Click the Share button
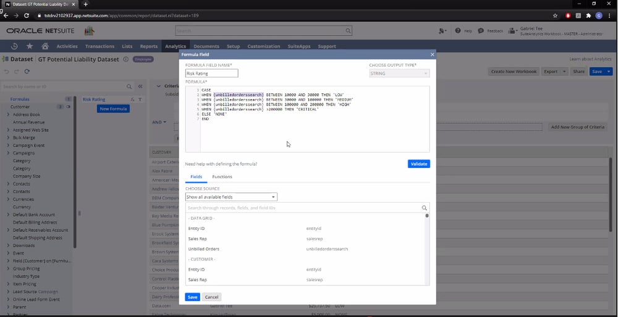This screenshot has width=618, height=317. 578,71
